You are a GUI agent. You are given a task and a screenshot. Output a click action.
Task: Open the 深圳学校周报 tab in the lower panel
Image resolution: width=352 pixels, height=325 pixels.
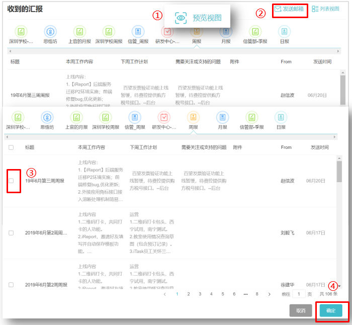(x=106, y=117)
